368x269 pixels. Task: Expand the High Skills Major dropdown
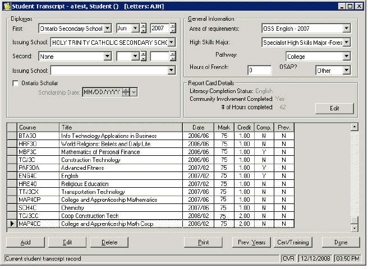[x=346, y=43]
